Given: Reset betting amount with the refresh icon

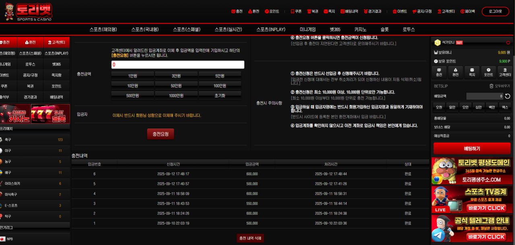Looking at the screenshot, I should [507, 96].
